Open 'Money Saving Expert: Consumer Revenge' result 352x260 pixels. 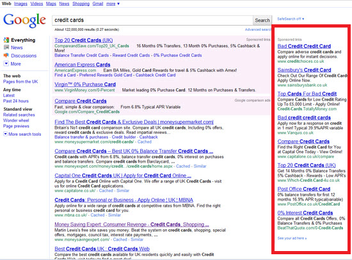(x=132, y=224)
